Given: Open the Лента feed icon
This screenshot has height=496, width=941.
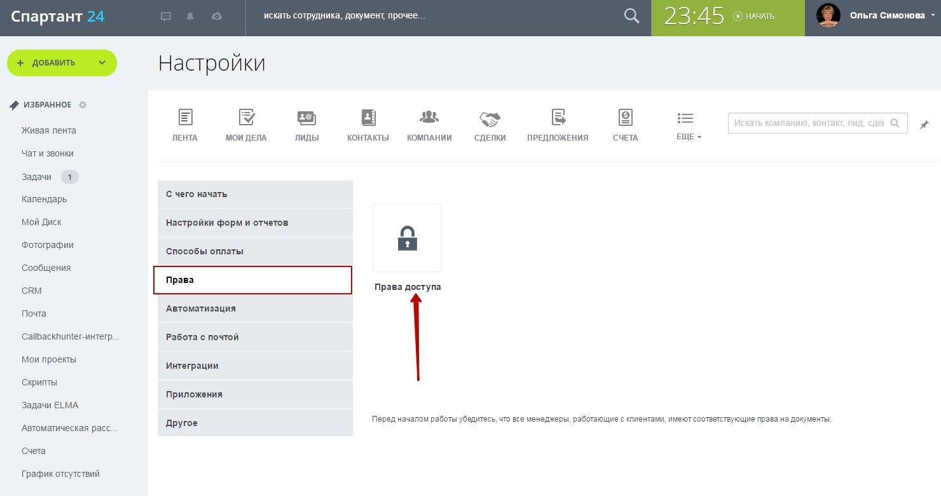Looking at the screenshot, I should point(185,118).
